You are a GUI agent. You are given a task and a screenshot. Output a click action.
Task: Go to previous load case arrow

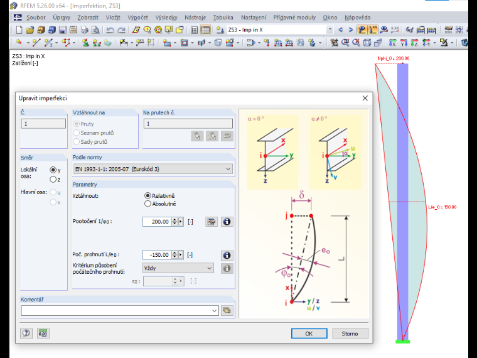point(340,30)
